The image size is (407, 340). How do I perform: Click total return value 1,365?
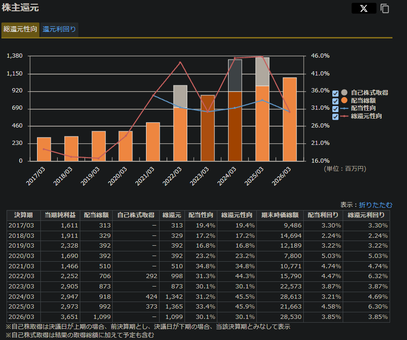(174, 307)
